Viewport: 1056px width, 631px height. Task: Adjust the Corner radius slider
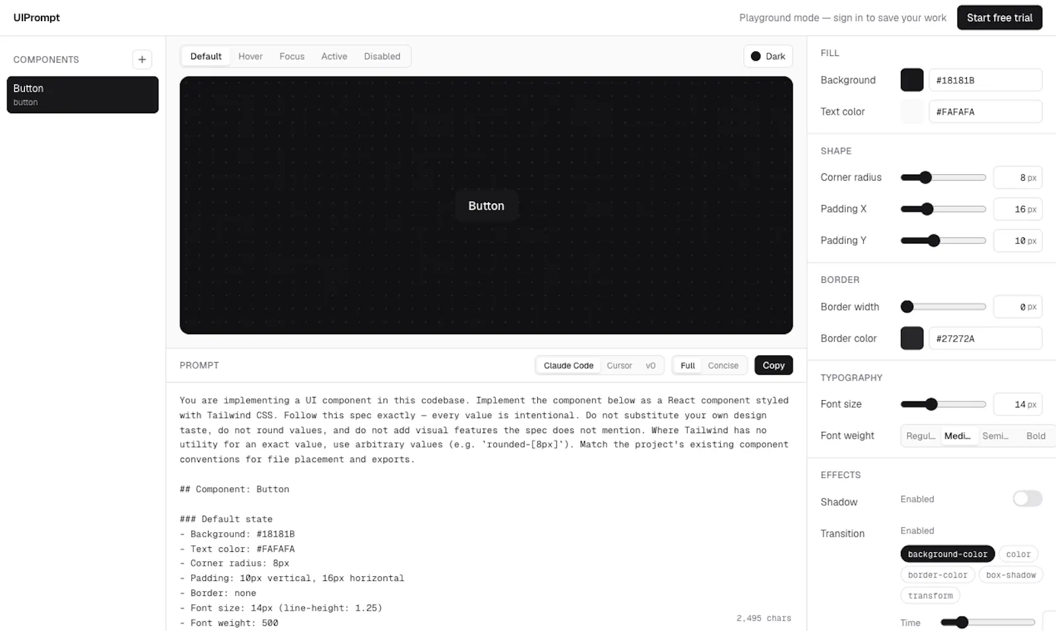943,177
